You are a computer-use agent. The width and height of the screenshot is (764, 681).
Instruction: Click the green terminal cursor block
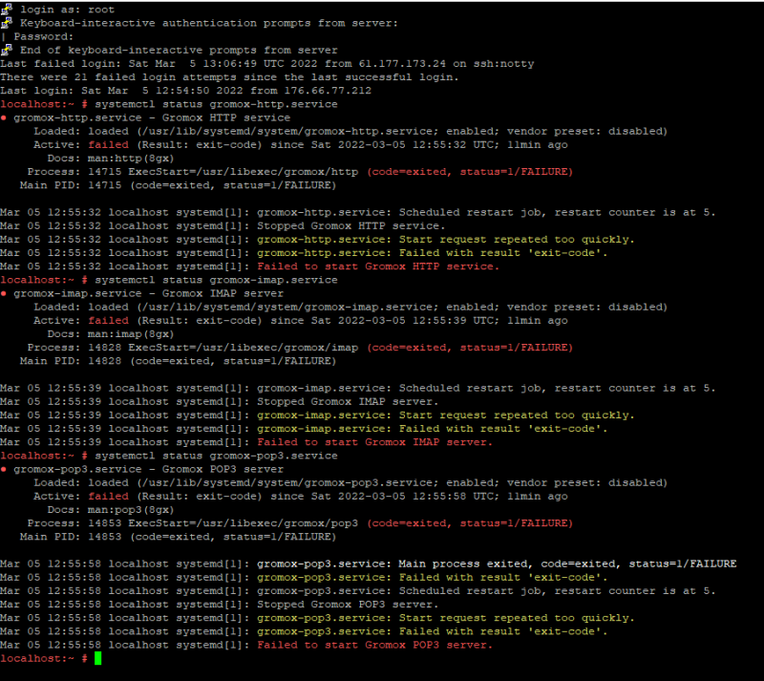click(x=97, y=659)
